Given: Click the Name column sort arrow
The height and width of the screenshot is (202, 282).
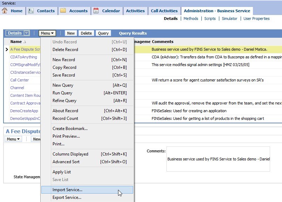Looking at the screenshot, I should [25, 42].
